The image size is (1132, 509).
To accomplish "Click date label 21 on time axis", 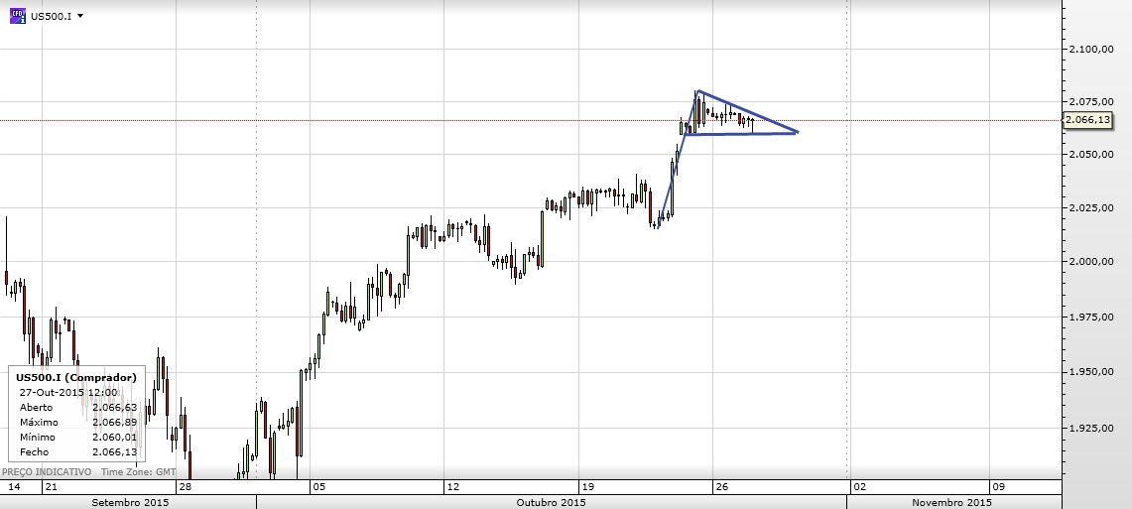I will coord(50,486).
